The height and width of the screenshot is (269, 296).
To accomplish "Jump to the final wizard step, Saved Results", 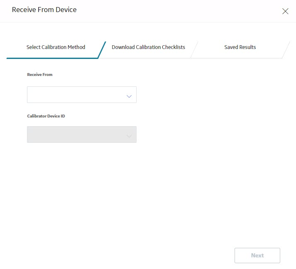I will (x=240, y=47).
